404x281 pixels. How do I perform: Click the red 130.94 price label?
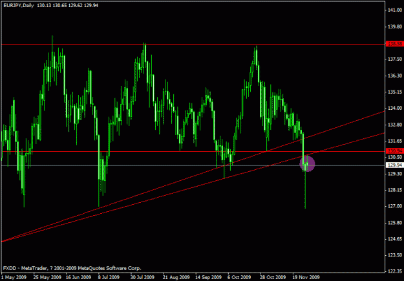(x=394, y=151)
